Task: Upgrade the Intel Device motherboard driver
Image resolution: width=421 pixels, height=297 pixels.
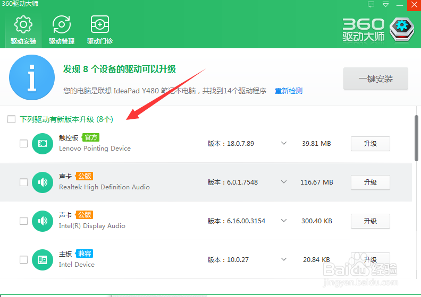Action: (371, 260)
